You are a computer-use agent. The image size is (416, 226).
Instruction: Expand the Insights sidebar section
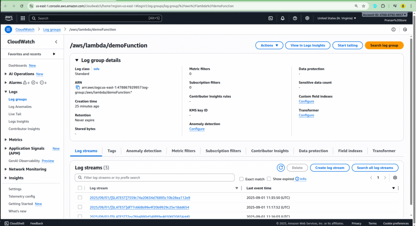(6, 178)
